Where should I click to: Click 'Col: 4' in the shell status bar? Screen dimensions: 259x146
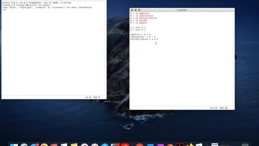[96, 97]
